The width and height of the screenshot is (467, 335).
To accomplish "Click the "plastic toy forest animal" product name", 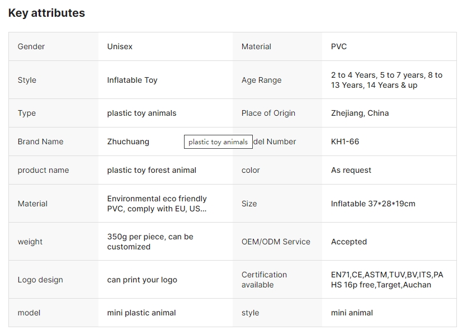I will (152, 170).
